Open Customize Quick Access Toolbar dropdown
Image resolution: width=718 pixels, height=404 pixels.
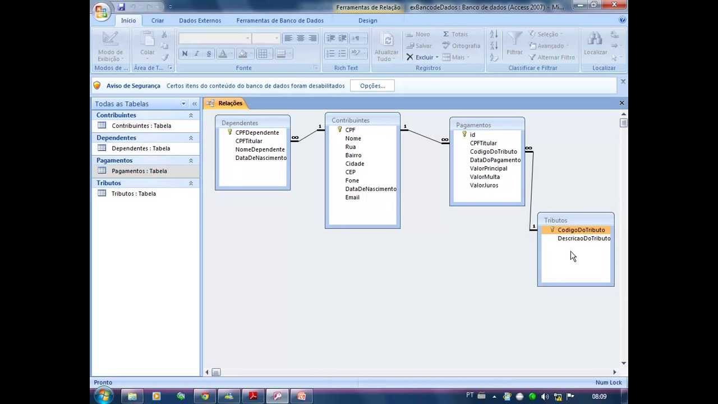tap(171, 7)
